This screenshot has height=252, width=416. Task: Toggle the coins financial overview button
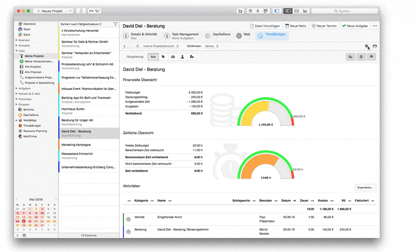coord(350,57)
